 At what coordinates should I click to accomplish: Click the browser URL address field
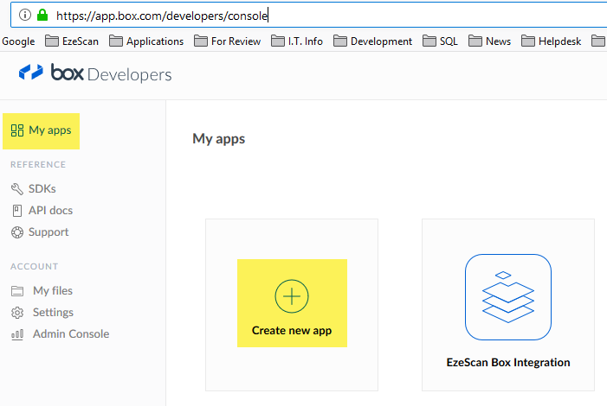click(346, 15)
